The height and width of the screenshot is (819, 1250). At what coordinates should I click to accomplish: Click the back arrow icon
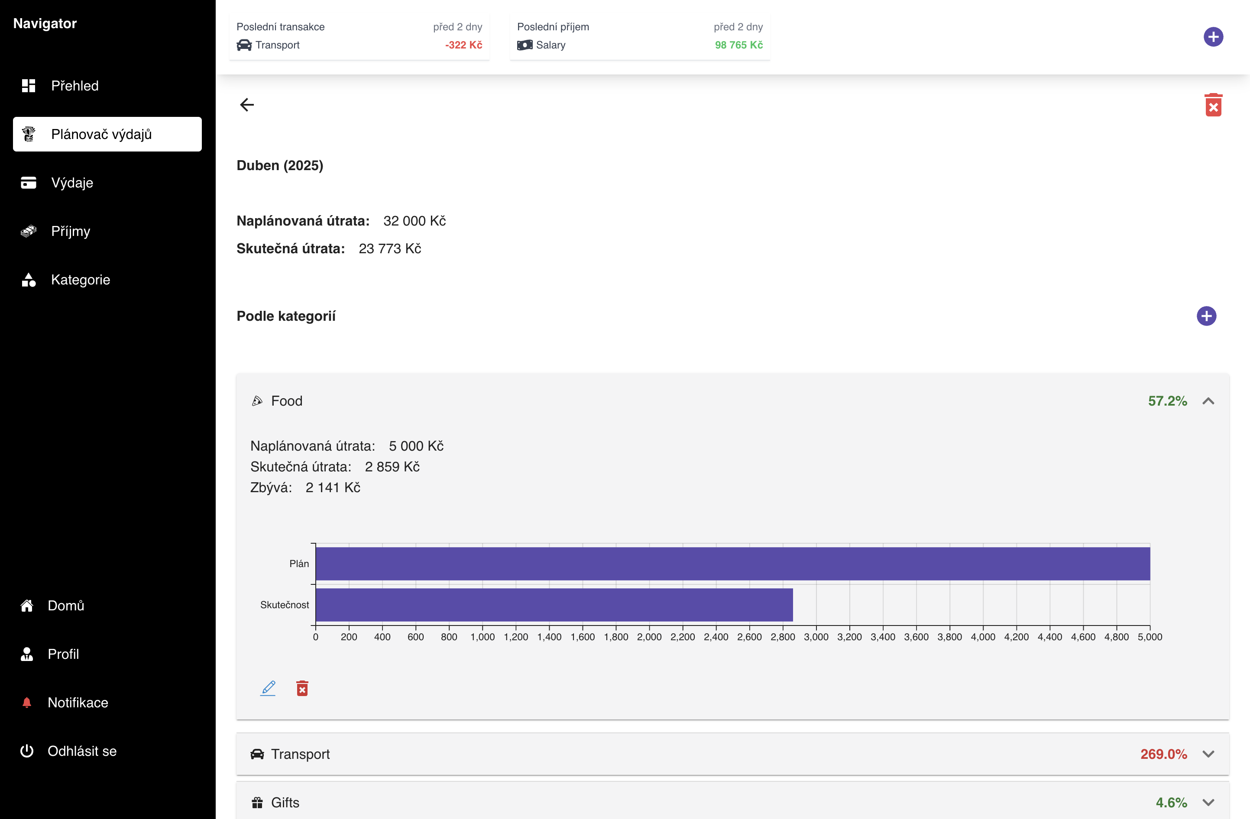coord(247,105)
